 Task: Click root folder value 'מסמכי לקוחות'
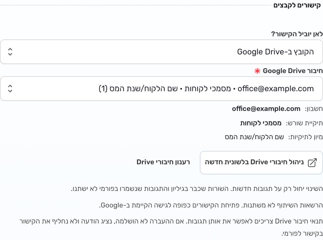(x=261, y=123)
